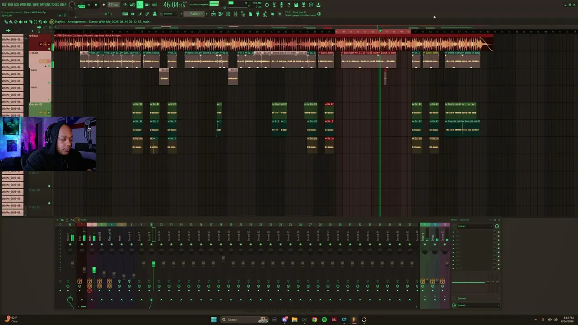Click the render/export download icon
The width and height of the screenshot is (578, 325).
[x=318, y=5]
